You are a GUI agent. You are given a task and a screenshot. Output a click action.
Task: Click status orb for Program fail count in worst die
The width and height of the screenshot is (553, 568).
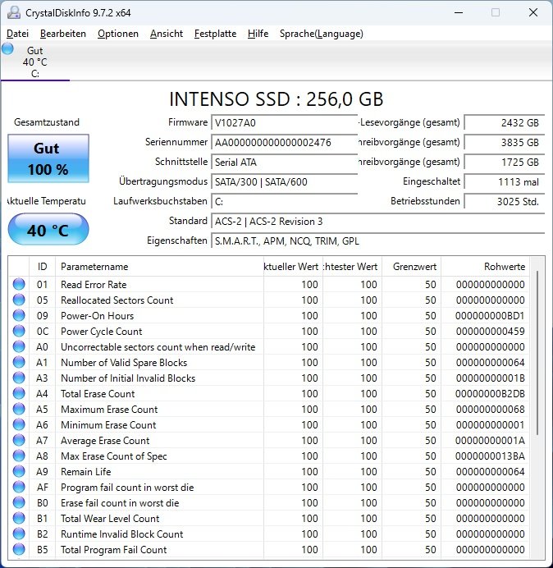[19, 487]
